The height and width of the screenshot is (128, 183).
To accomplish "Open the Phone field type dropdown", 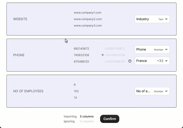I will 152,49.
